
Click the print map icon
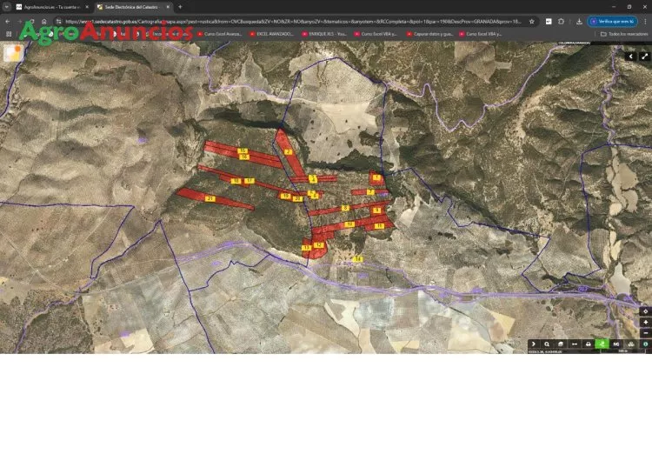point(589,344)
